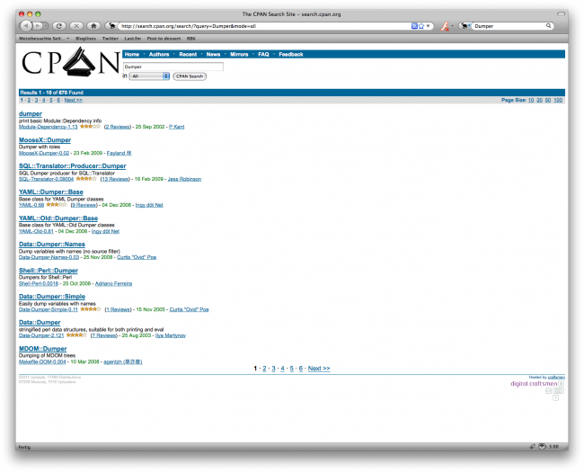Click the CPAN Search button

tap(190, 76)
